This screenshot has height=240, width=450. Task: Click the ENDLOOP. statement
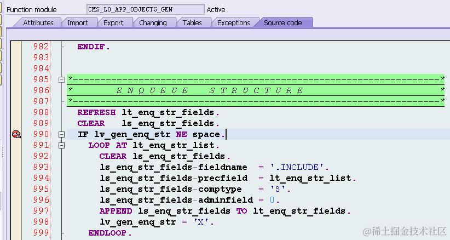point(110,233)
